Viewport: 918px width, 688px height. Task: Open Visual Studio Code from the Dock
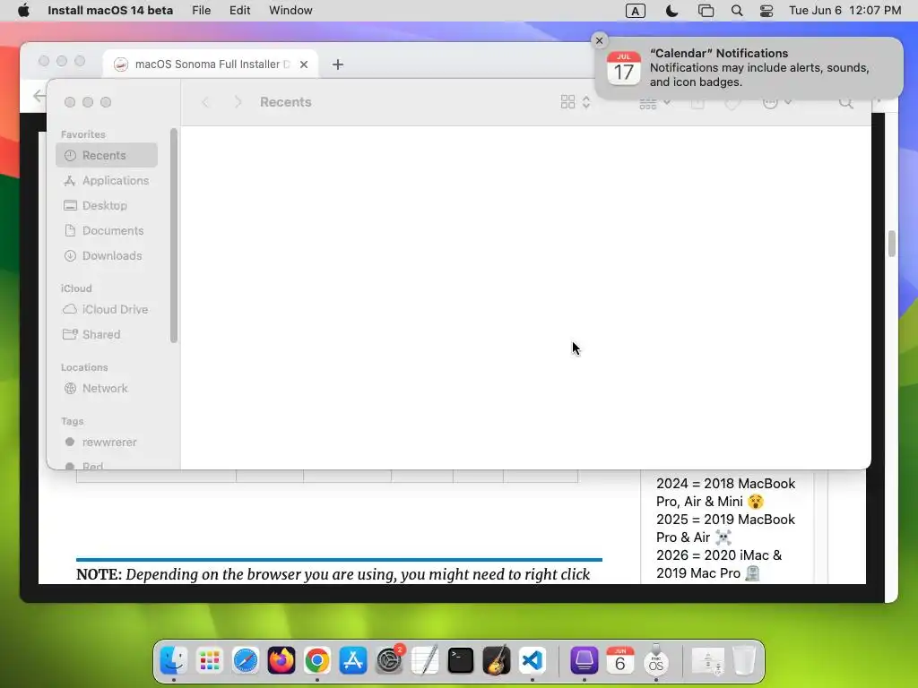533,660
